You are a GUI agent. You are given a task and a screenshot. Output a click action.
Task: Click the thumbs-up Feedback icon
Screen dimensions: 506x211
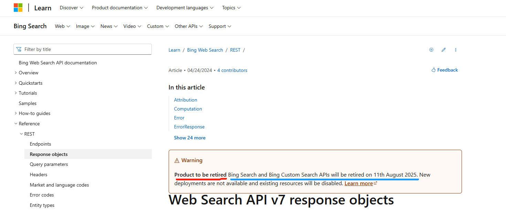433,70
